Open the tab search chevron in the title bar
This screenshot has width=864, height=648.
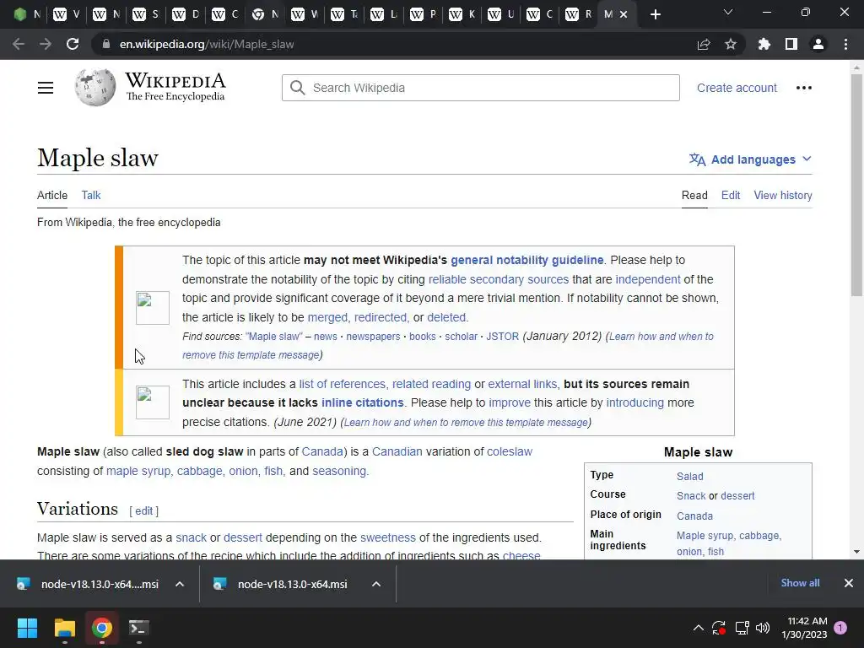coord(728,12)
